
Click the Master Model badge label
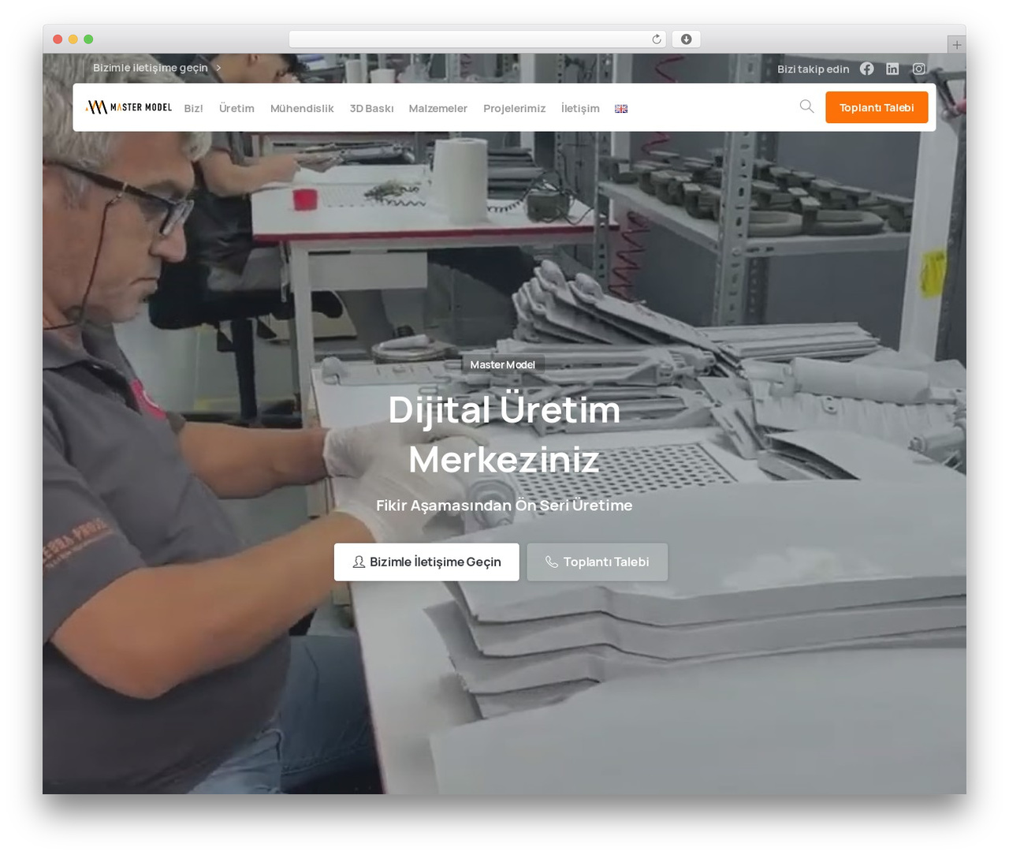(x=503, y=364)
